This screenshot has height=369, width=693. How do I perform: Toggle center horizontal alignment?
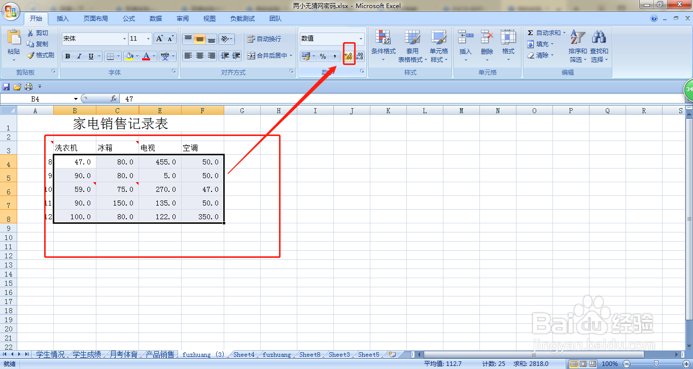pos(200,56)
